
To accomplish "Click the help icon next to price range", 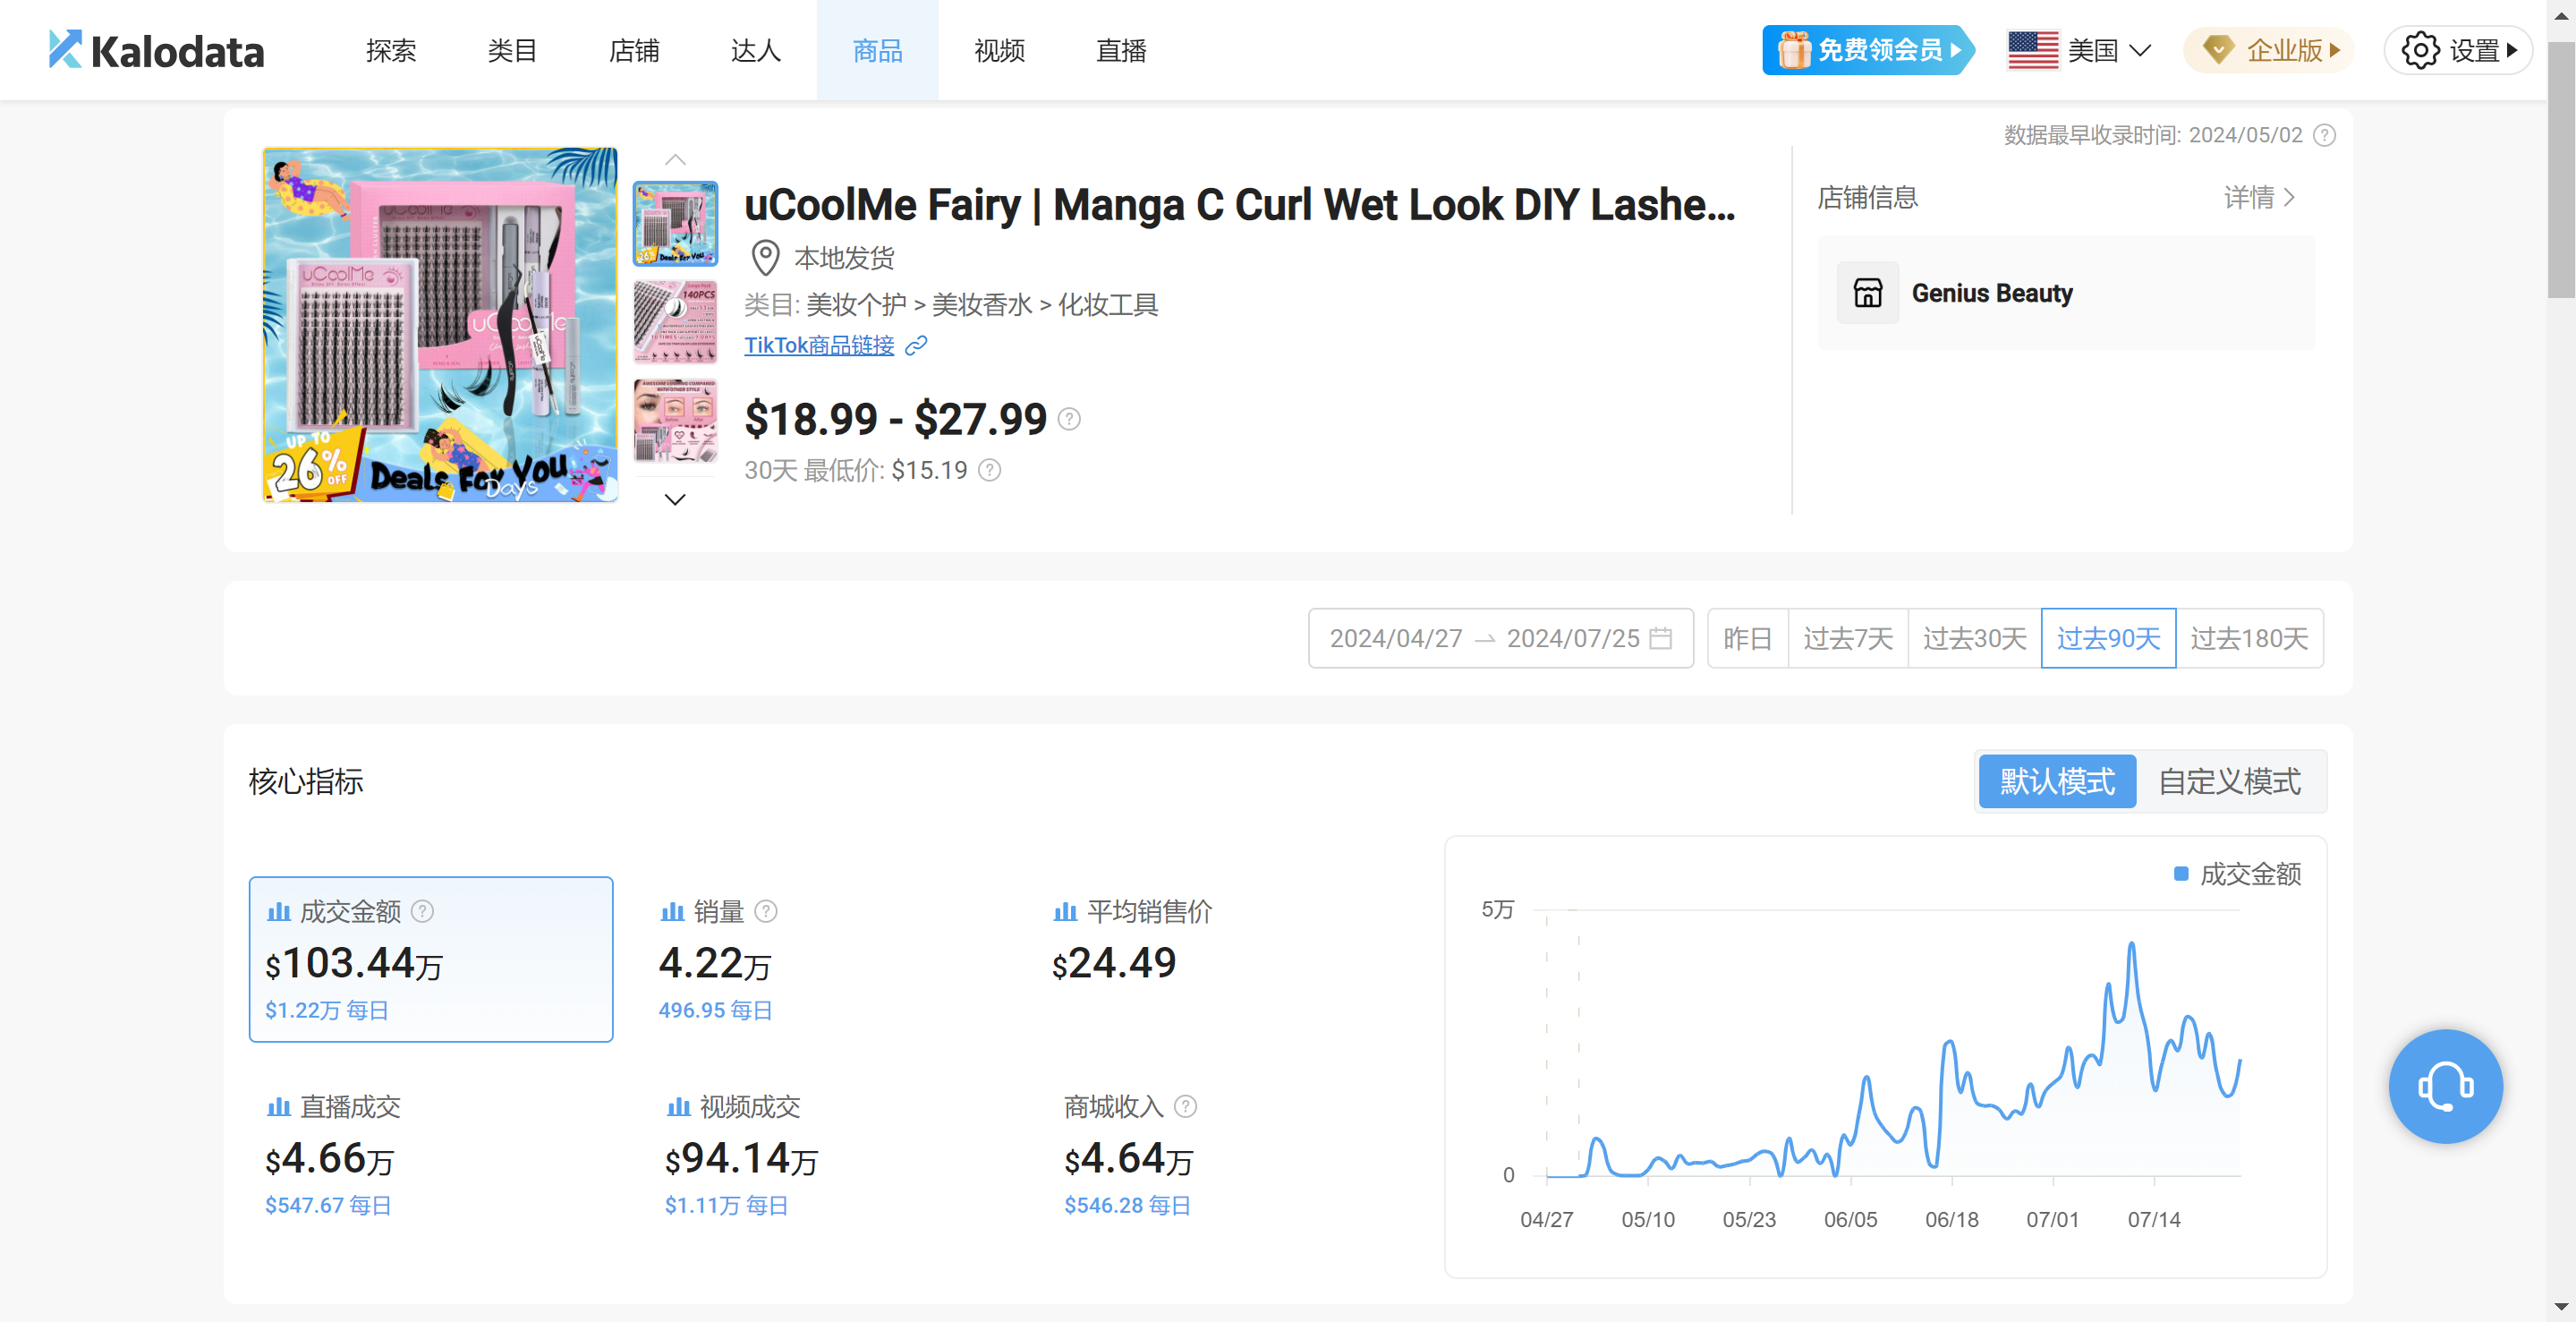I will point(1069,419).
